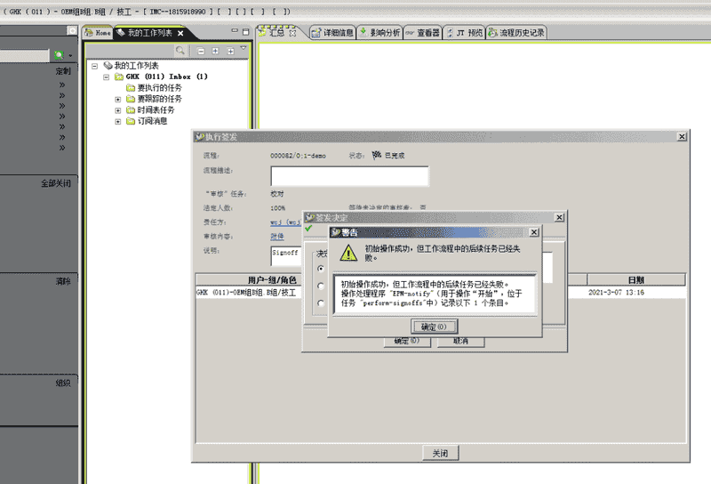Click the magnifier icon in the worklist toolbar
Image resolution: width=711 pixels, height=484 pixels.
pos(180,51)
